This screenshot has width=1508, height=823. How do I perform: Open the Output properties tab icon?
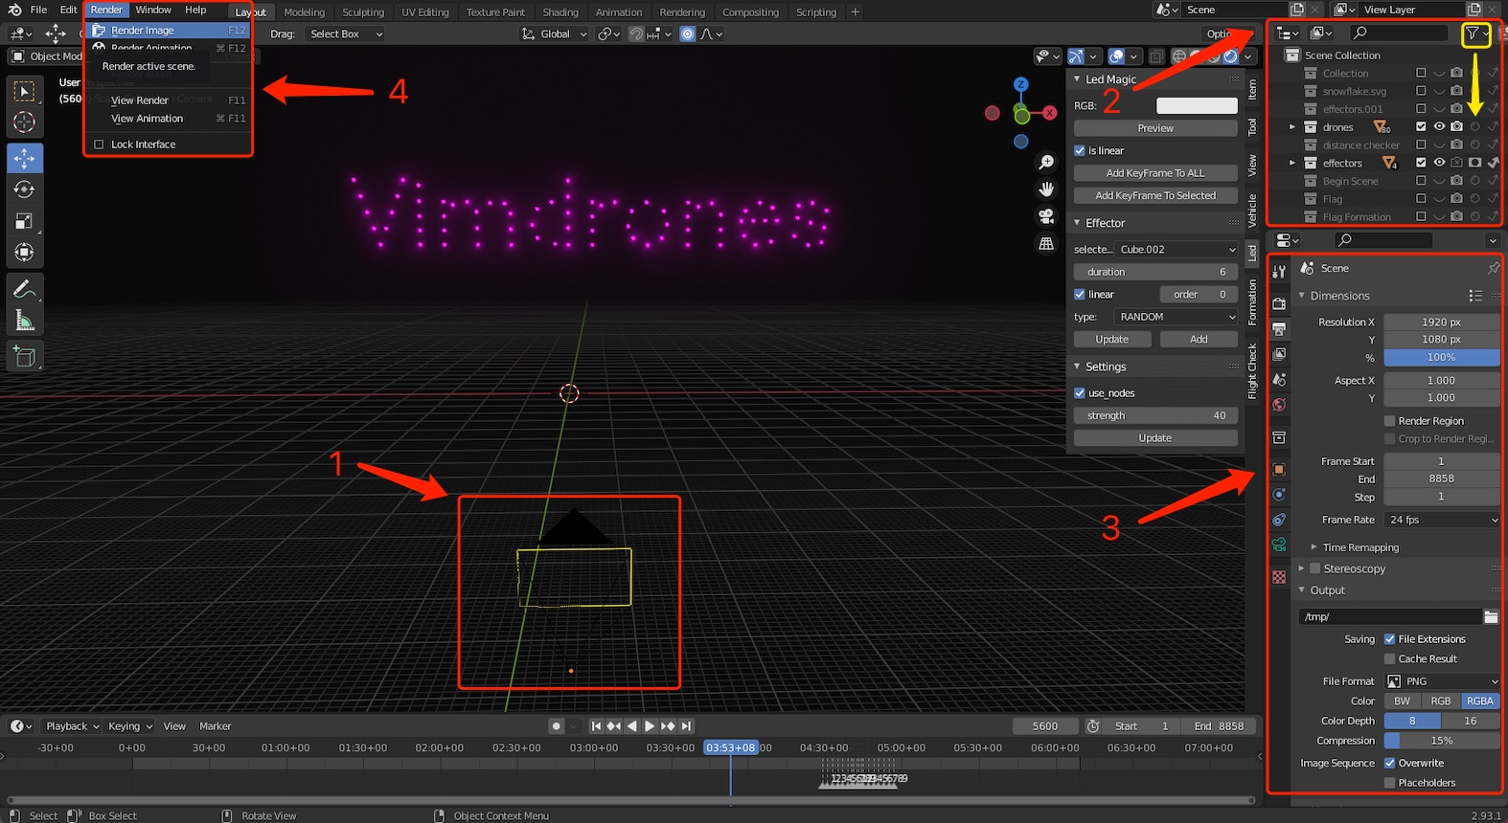[1279, 329]
